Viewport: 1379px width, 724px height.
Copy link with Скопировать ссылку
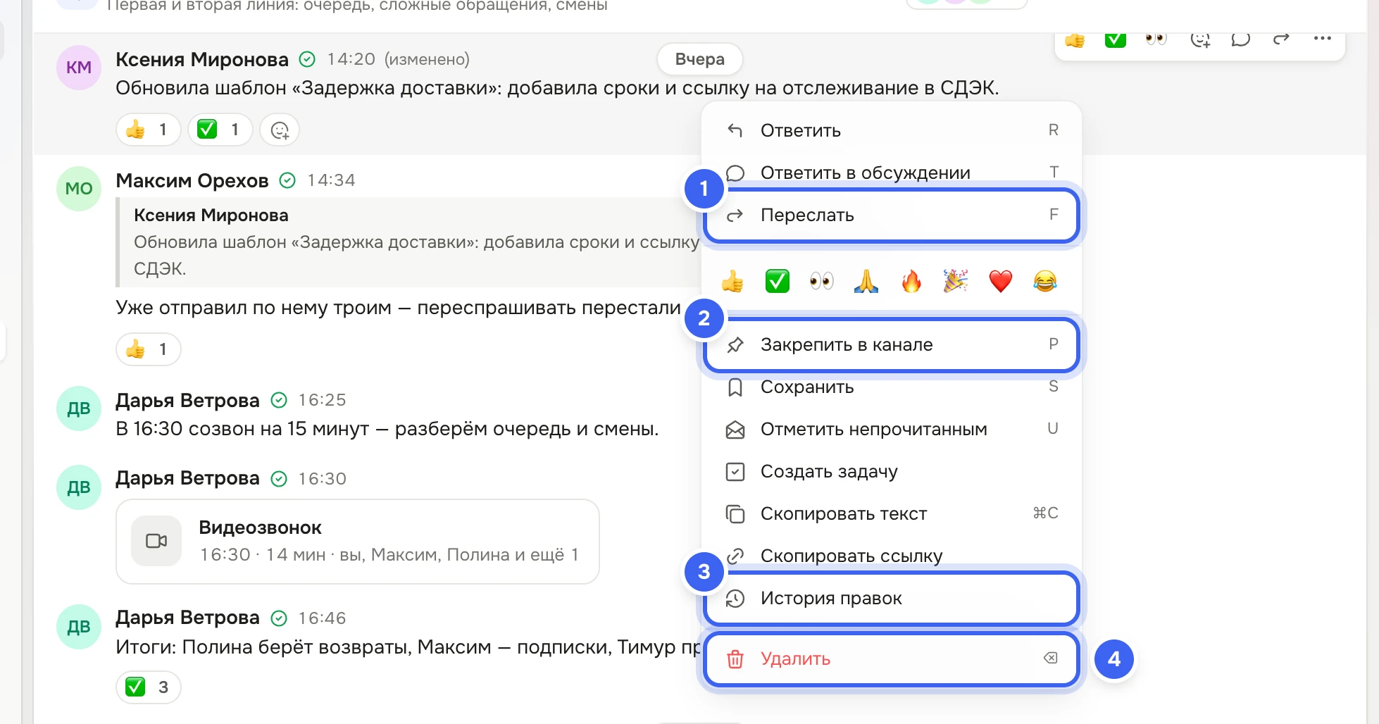click(891, 556)
